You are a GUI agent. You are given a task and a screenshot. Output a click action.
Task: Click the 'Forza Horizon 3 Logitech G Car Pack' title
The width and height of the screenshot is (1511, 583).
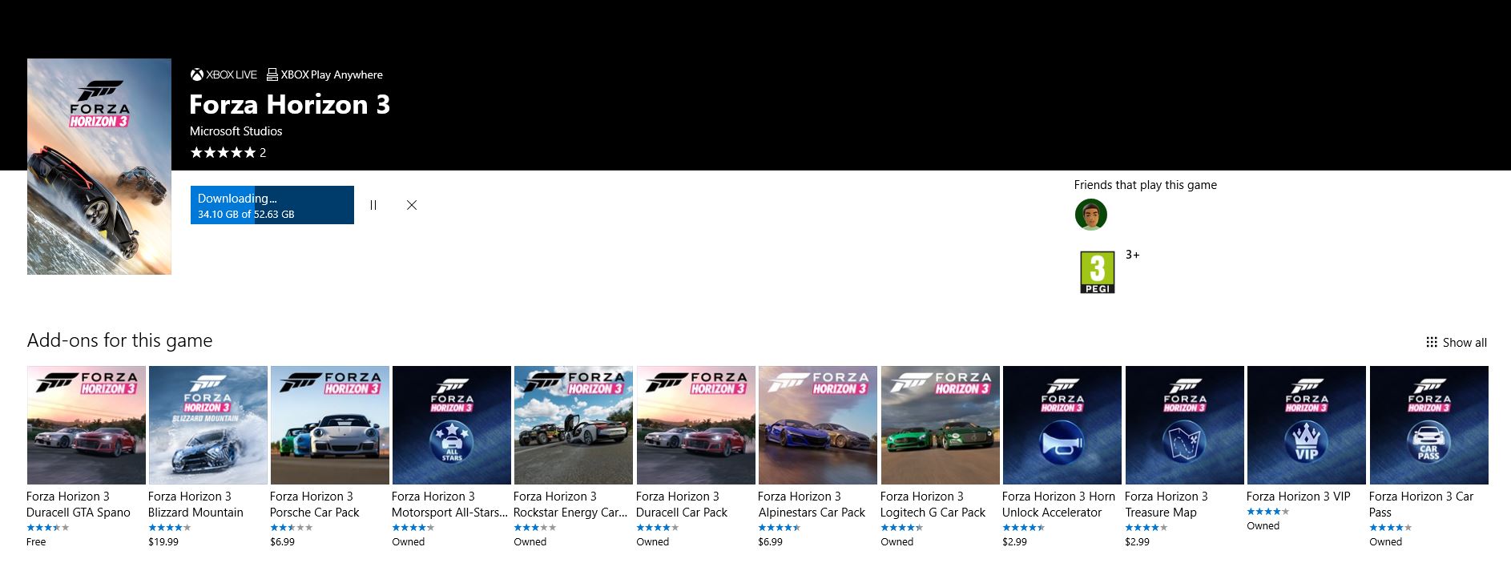tap(933, 505)
